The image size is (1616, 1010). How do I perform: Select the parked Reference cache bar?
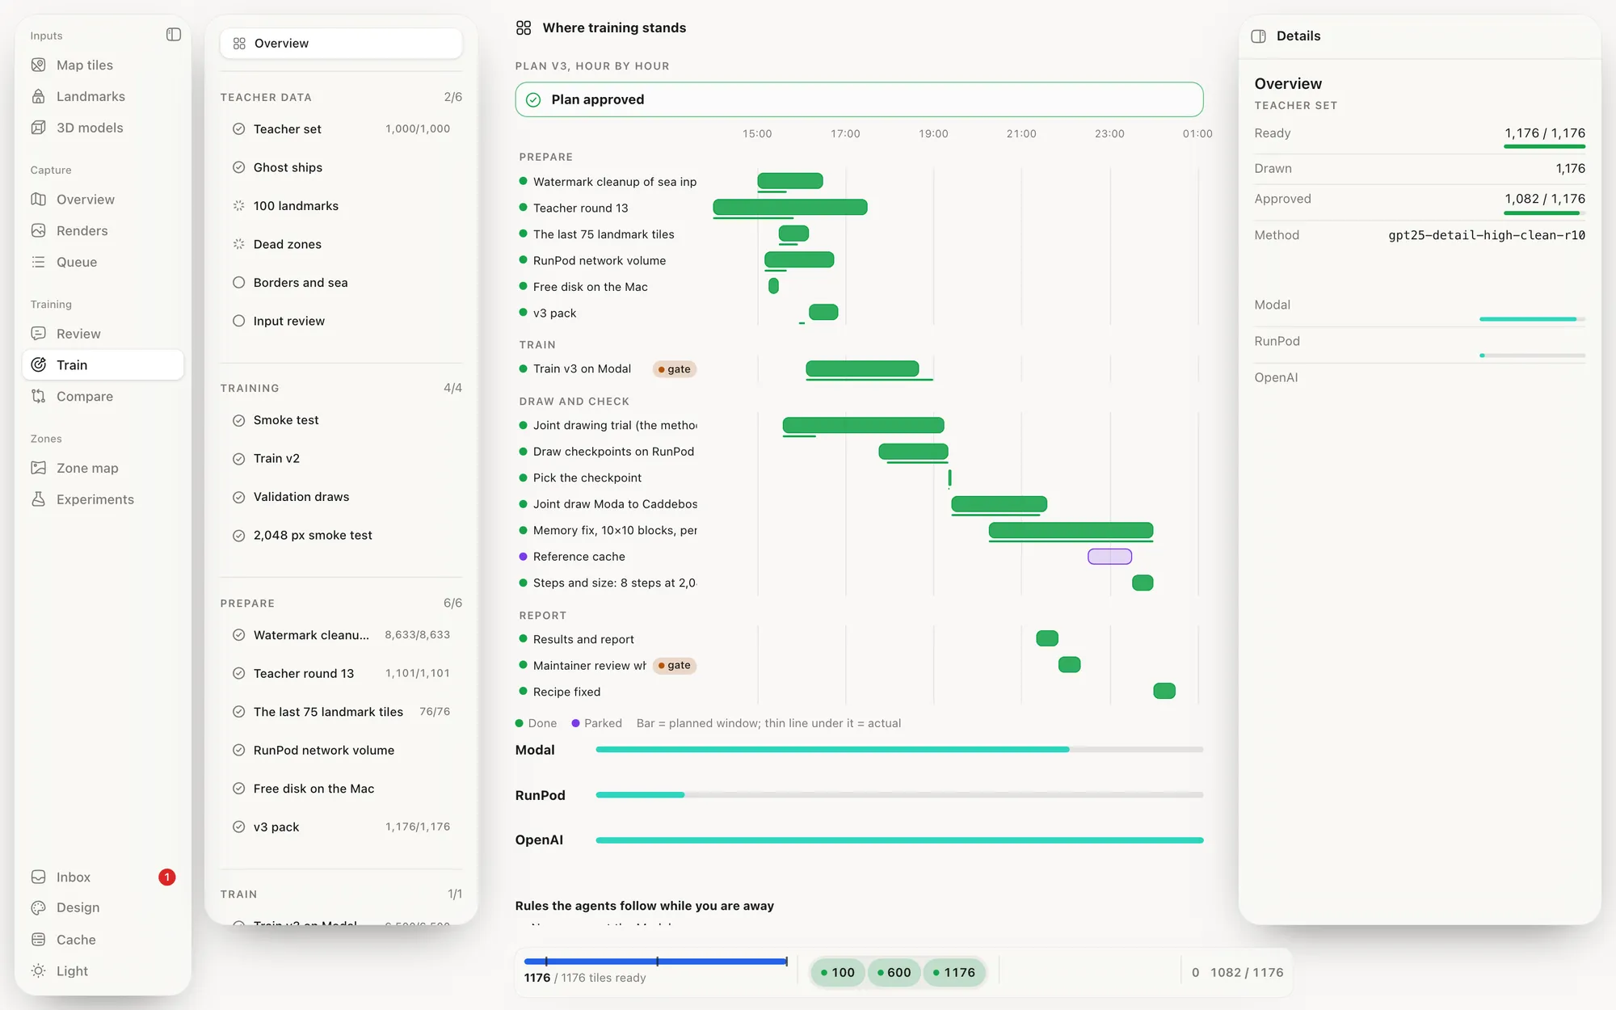(x=1109, y=556)
